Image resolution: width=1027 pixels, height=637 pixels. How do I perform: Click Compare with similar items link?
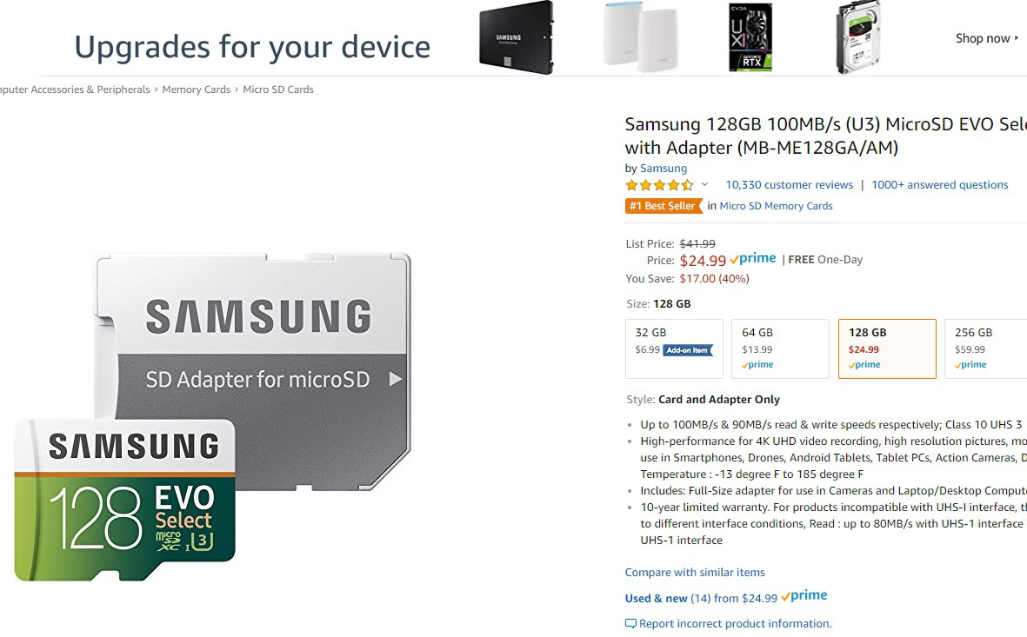coord(695,573)
